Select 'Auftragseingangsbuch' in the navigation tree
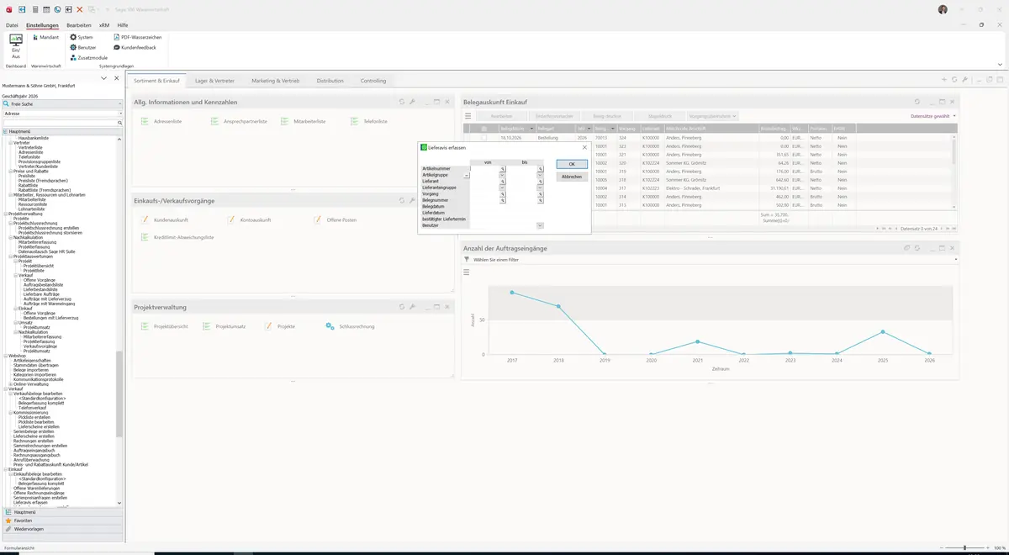Image resolution: width=1009 pixels, height=555 pixels. pyautogui.click(x=34, y=450)
